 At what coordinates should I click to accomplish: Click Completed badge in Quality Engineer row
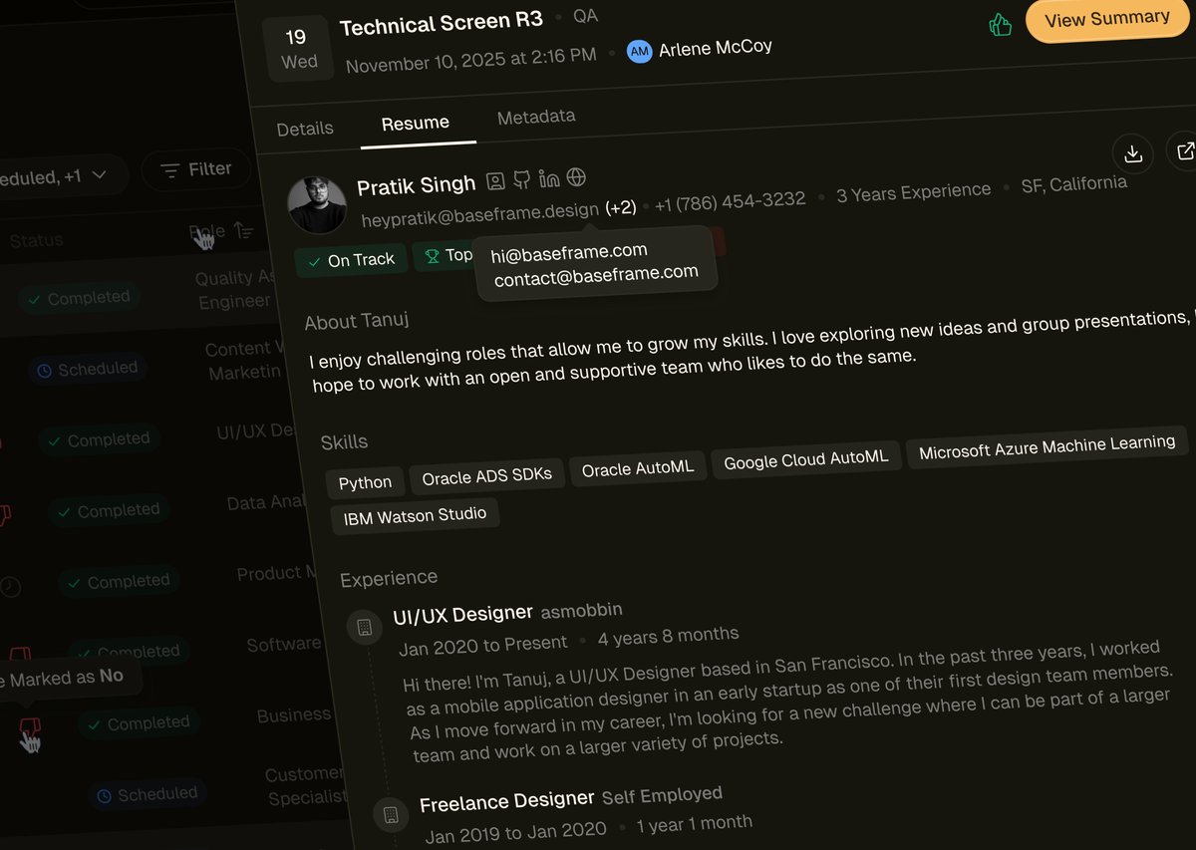pyautogui.click(x=78, y=298)
